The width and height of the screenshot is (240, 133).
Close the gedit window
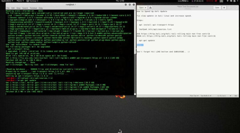tap(237, 8)
